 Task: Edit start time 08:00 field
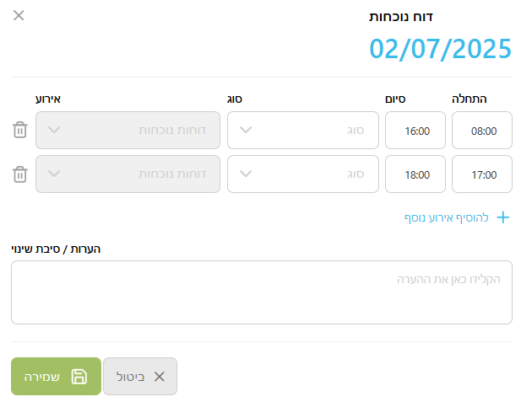(482, 131)
